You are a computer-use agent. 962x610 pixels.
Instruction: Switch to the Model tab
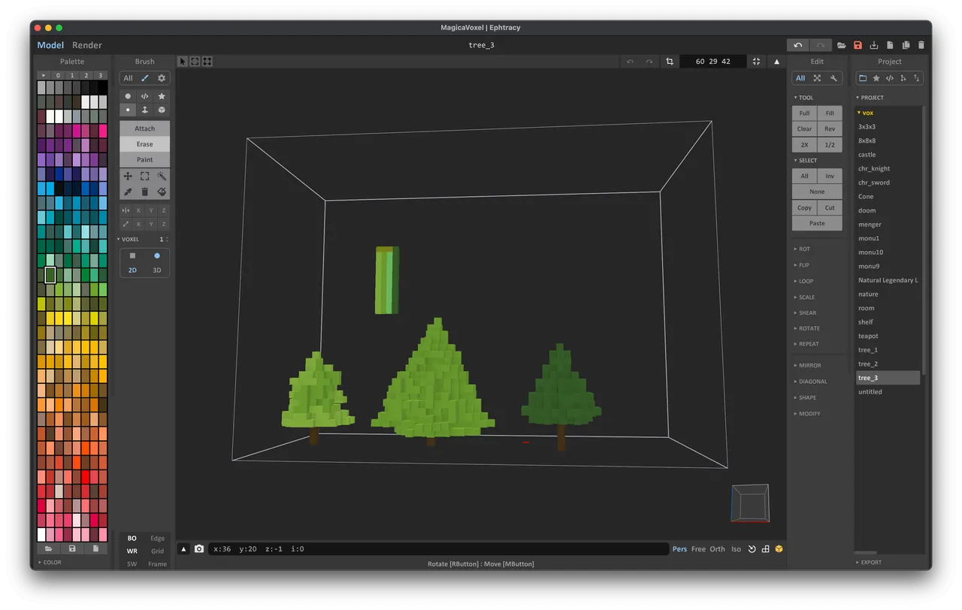point(50,45)
